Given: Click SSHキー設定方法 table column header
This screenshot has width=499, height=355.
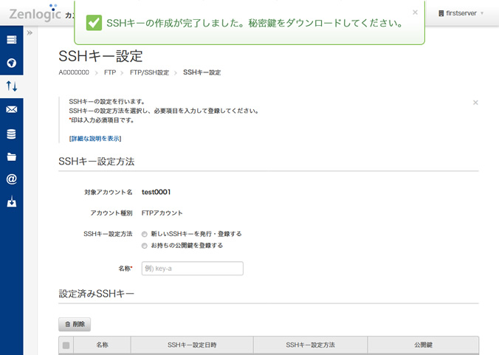Looking at the screenshot, I should [310, 345].
